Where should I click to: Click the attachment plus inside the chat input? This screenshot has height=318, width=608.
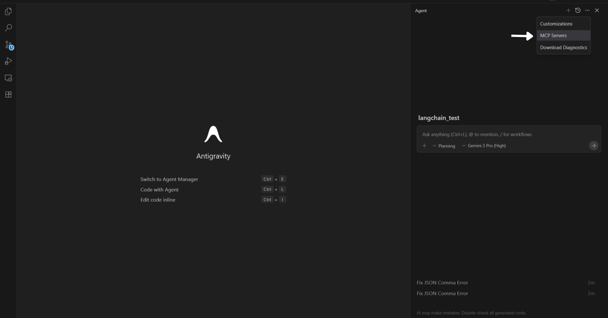[424, 145]
